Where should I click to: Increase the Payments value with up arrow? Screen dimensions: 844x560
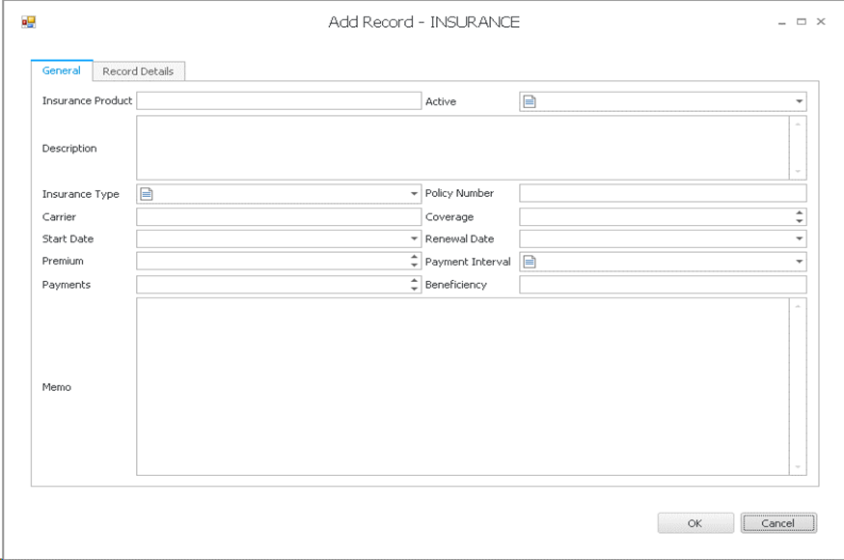414,280
